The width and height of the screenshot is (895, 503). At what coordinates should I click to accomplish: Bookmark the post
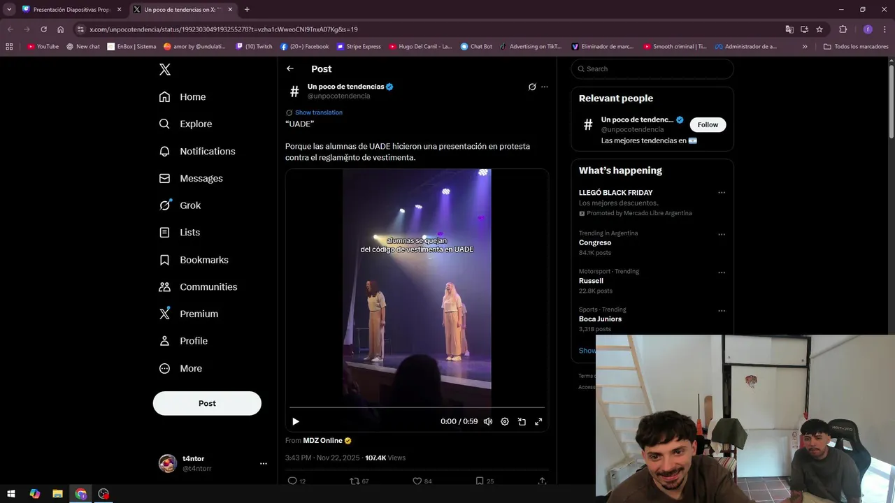click(x=480, y=481)
